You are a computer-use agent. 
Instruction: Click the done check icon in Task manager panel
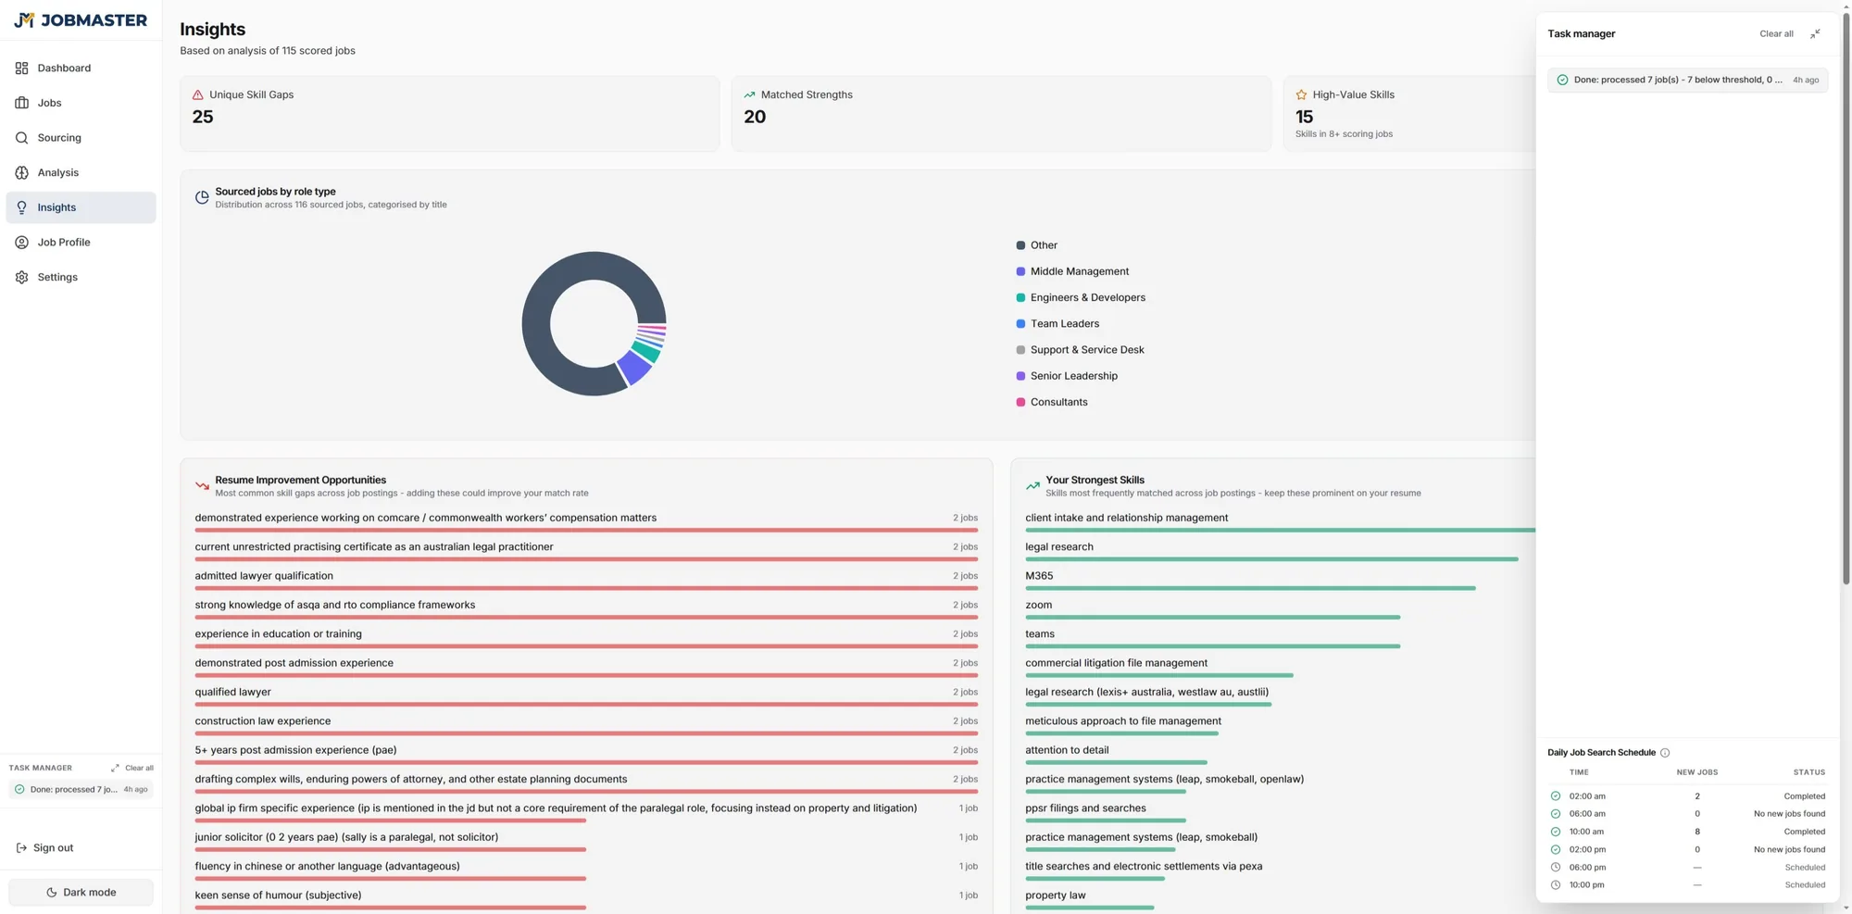1562,80
